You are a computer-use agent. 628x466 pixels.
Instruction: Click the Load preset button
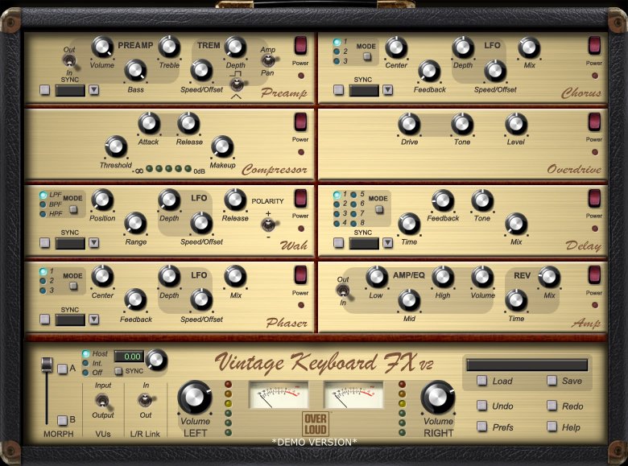click(x=482, y=381)
